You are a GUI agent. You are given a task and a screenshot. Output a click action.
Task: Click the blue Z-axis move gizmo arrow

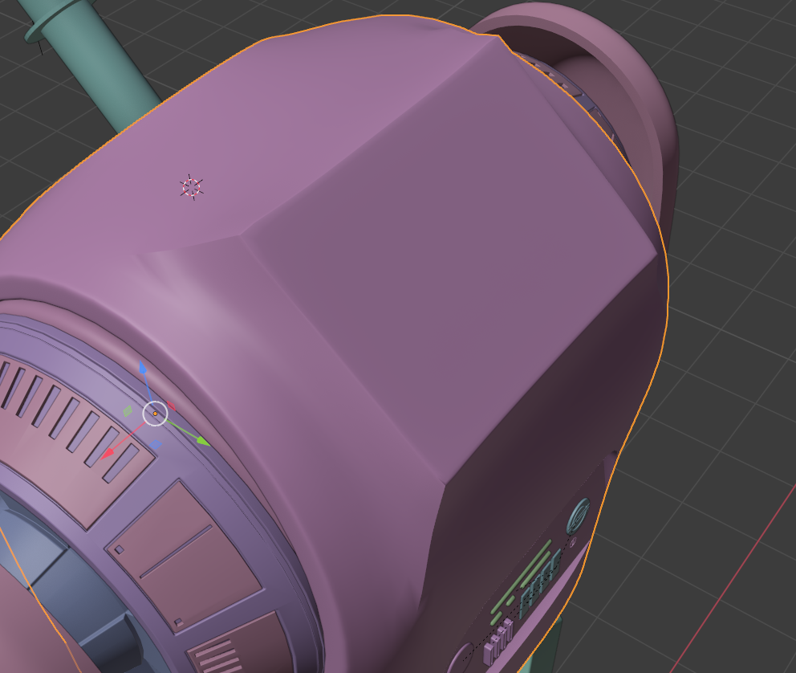(x=143, y=369)
